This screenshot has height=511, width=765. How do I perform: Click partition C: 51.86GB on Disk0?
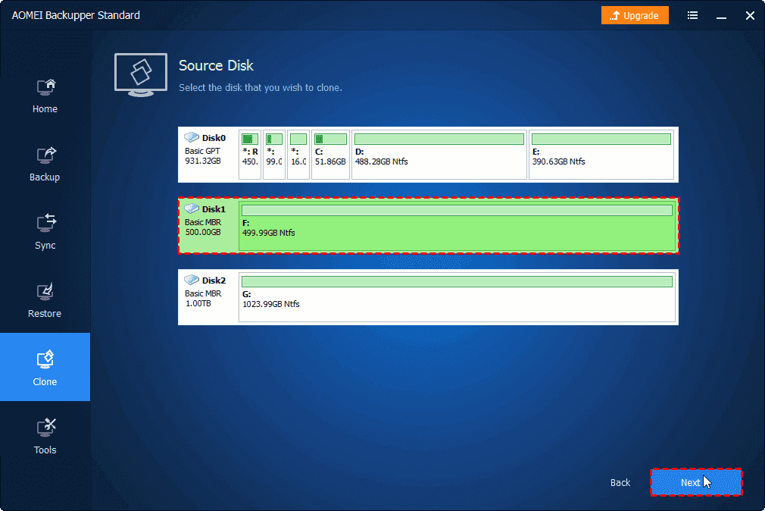pos(330,155)
